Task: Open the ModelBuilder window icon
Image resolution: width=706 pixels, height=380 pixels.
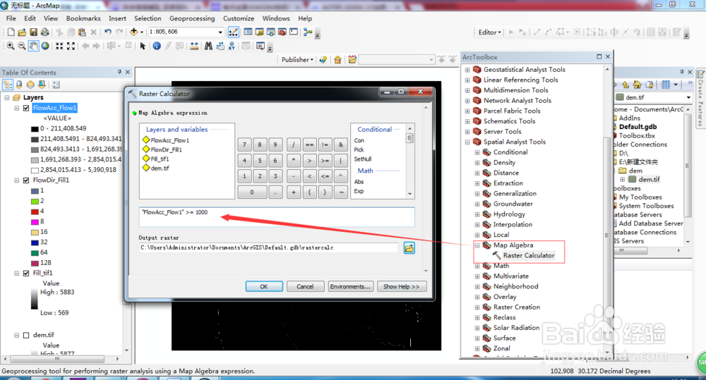Action: point(308,32)
